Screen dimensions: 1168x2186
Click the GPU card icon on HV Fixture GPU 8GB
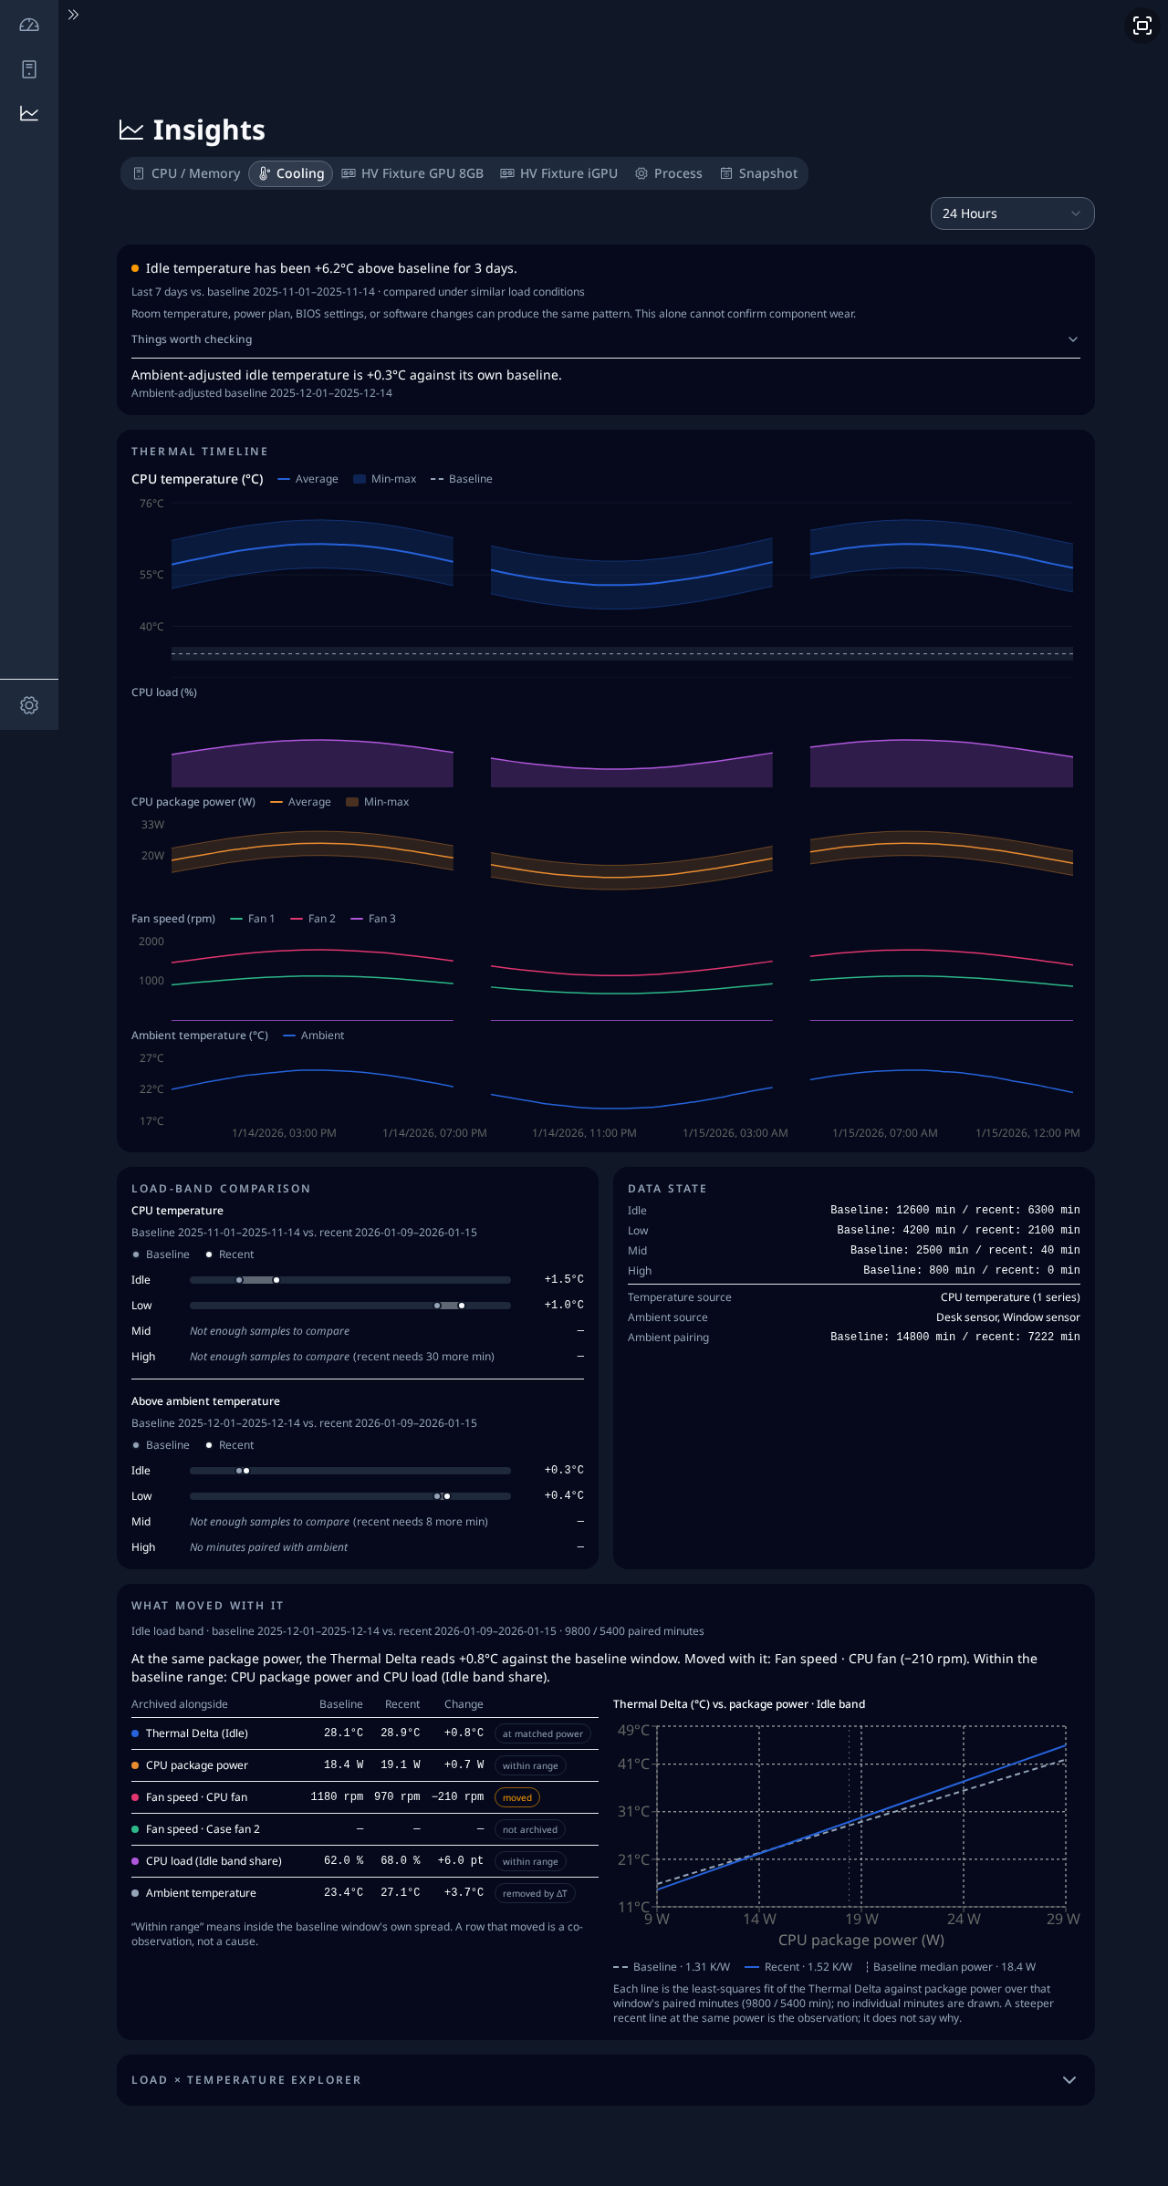coord(349,173)
